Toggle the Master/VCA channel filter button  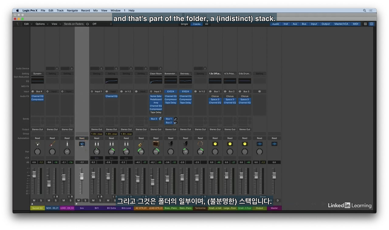[341, 24]
